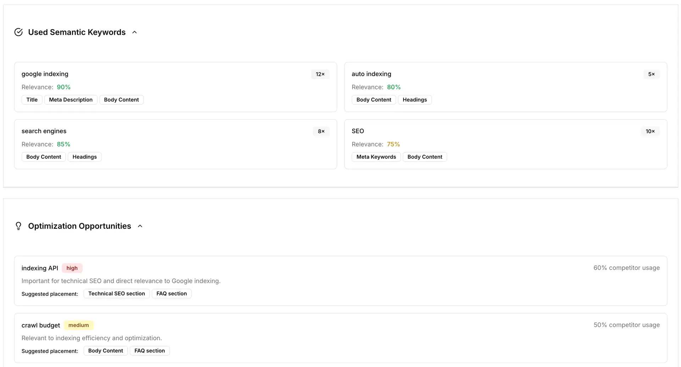
Task: Click the 60% competitor usage text
Action: [626, 268]
